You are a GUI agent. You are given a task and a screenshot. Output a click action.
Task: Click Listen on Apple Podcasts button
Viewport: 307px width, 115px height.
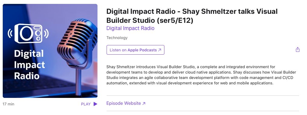coord(135,50)
